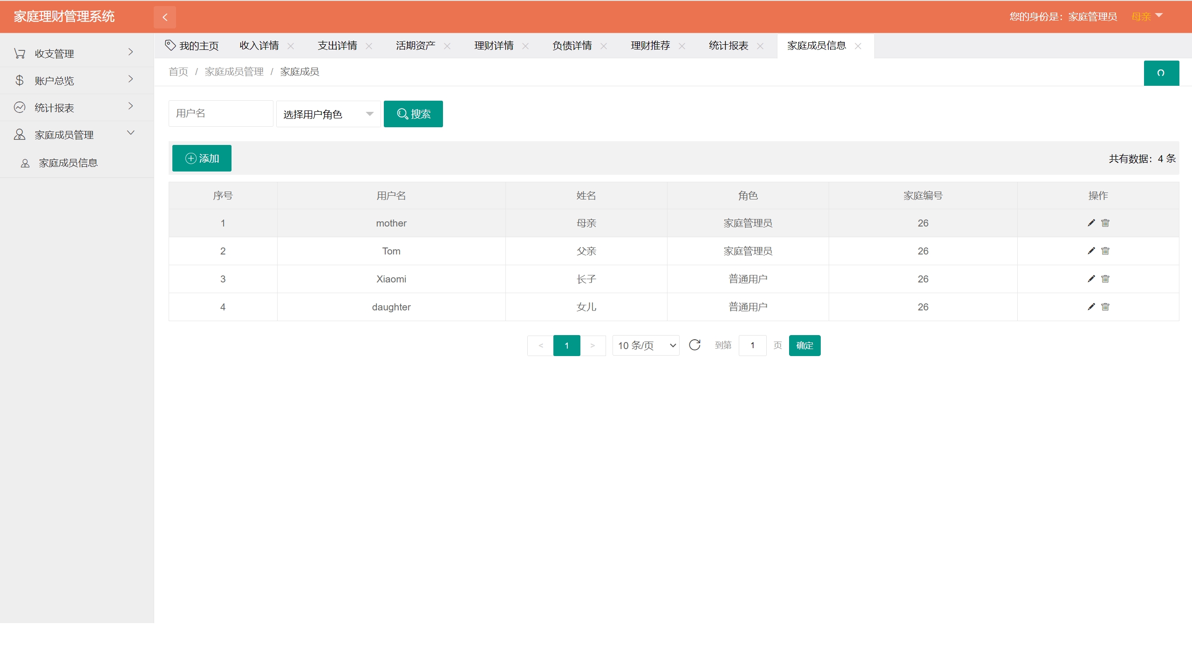Switch to the 理财推荐 tab

(650, 46)
